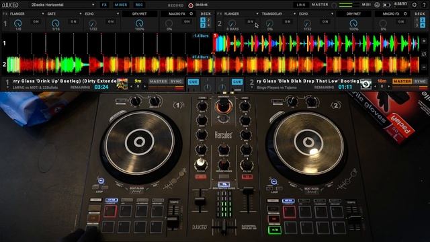Toggle FX 2 Echo ON switch
The height and width of the screenshot is (242, 430).
coord(325,22)
